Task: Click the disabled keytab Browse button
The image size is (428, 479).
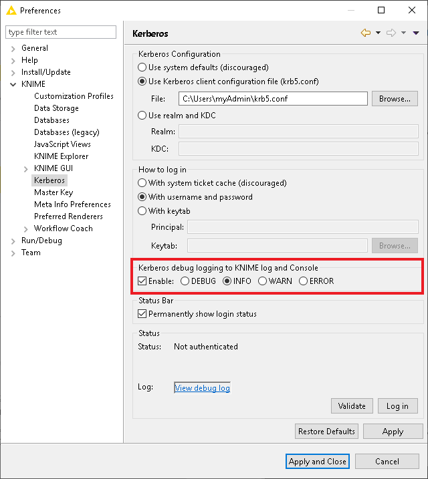Action: (x=395, y=246)
